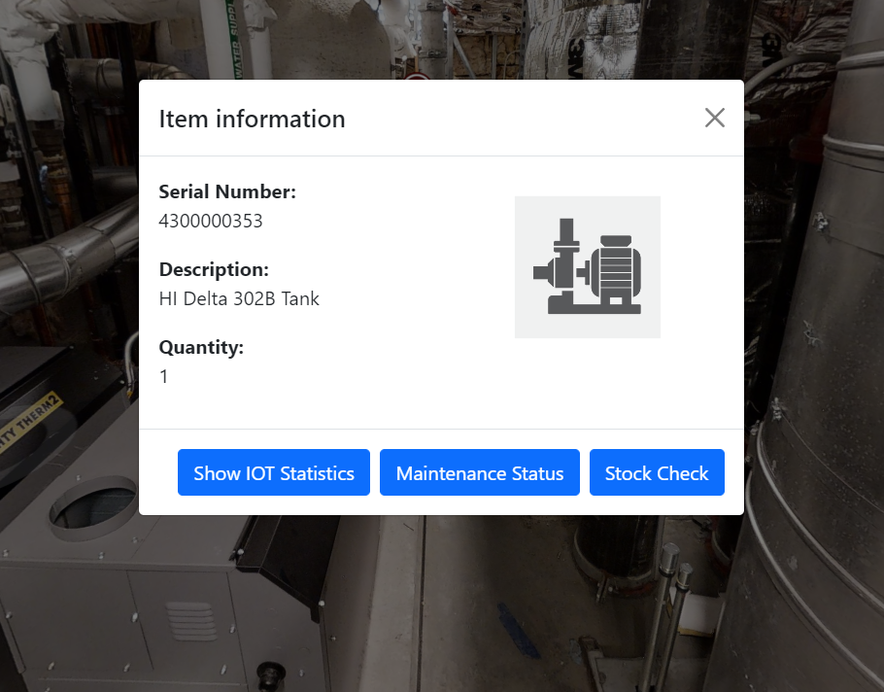
Task: Select the quantity value 1
Action: coord(164,377)
